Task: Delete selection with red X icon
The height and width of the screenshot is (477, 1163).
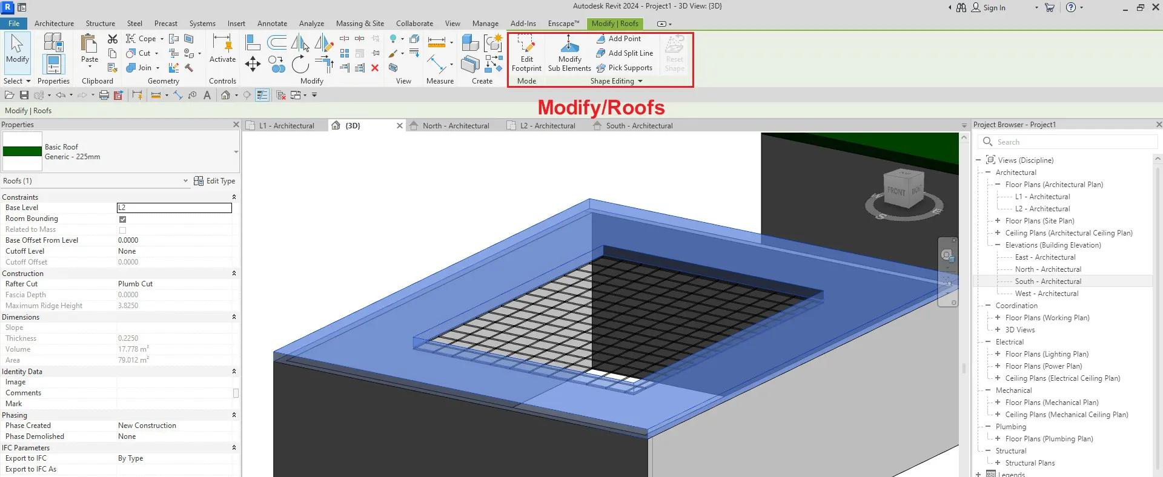Action: (x=375, y=68)
